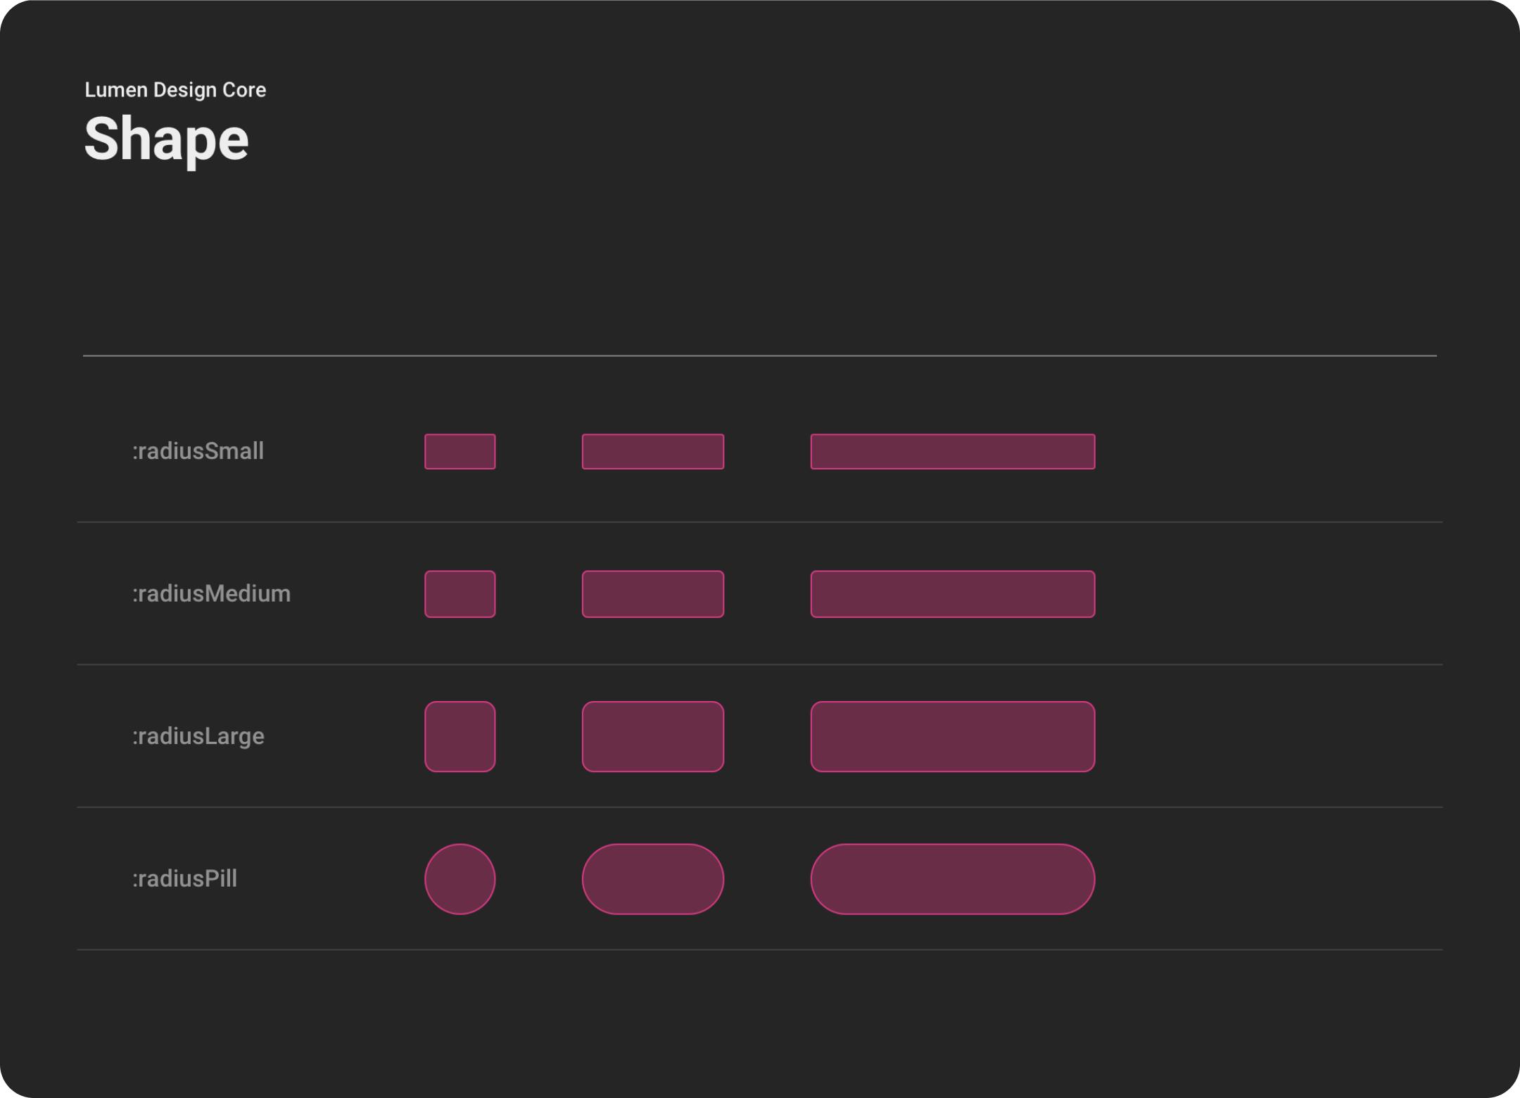Click the divider line under the header
Image resolution: width=1520 pixels, height=1098 pixels.
pyautogui.click(x=759, y=356)
